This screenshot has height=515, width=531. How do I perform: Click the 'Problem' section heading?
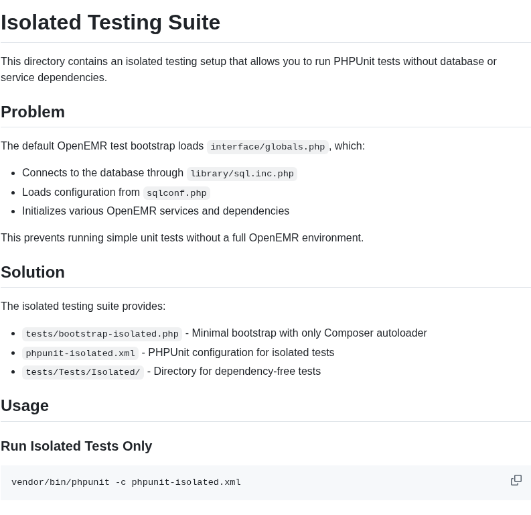(33, 112)
